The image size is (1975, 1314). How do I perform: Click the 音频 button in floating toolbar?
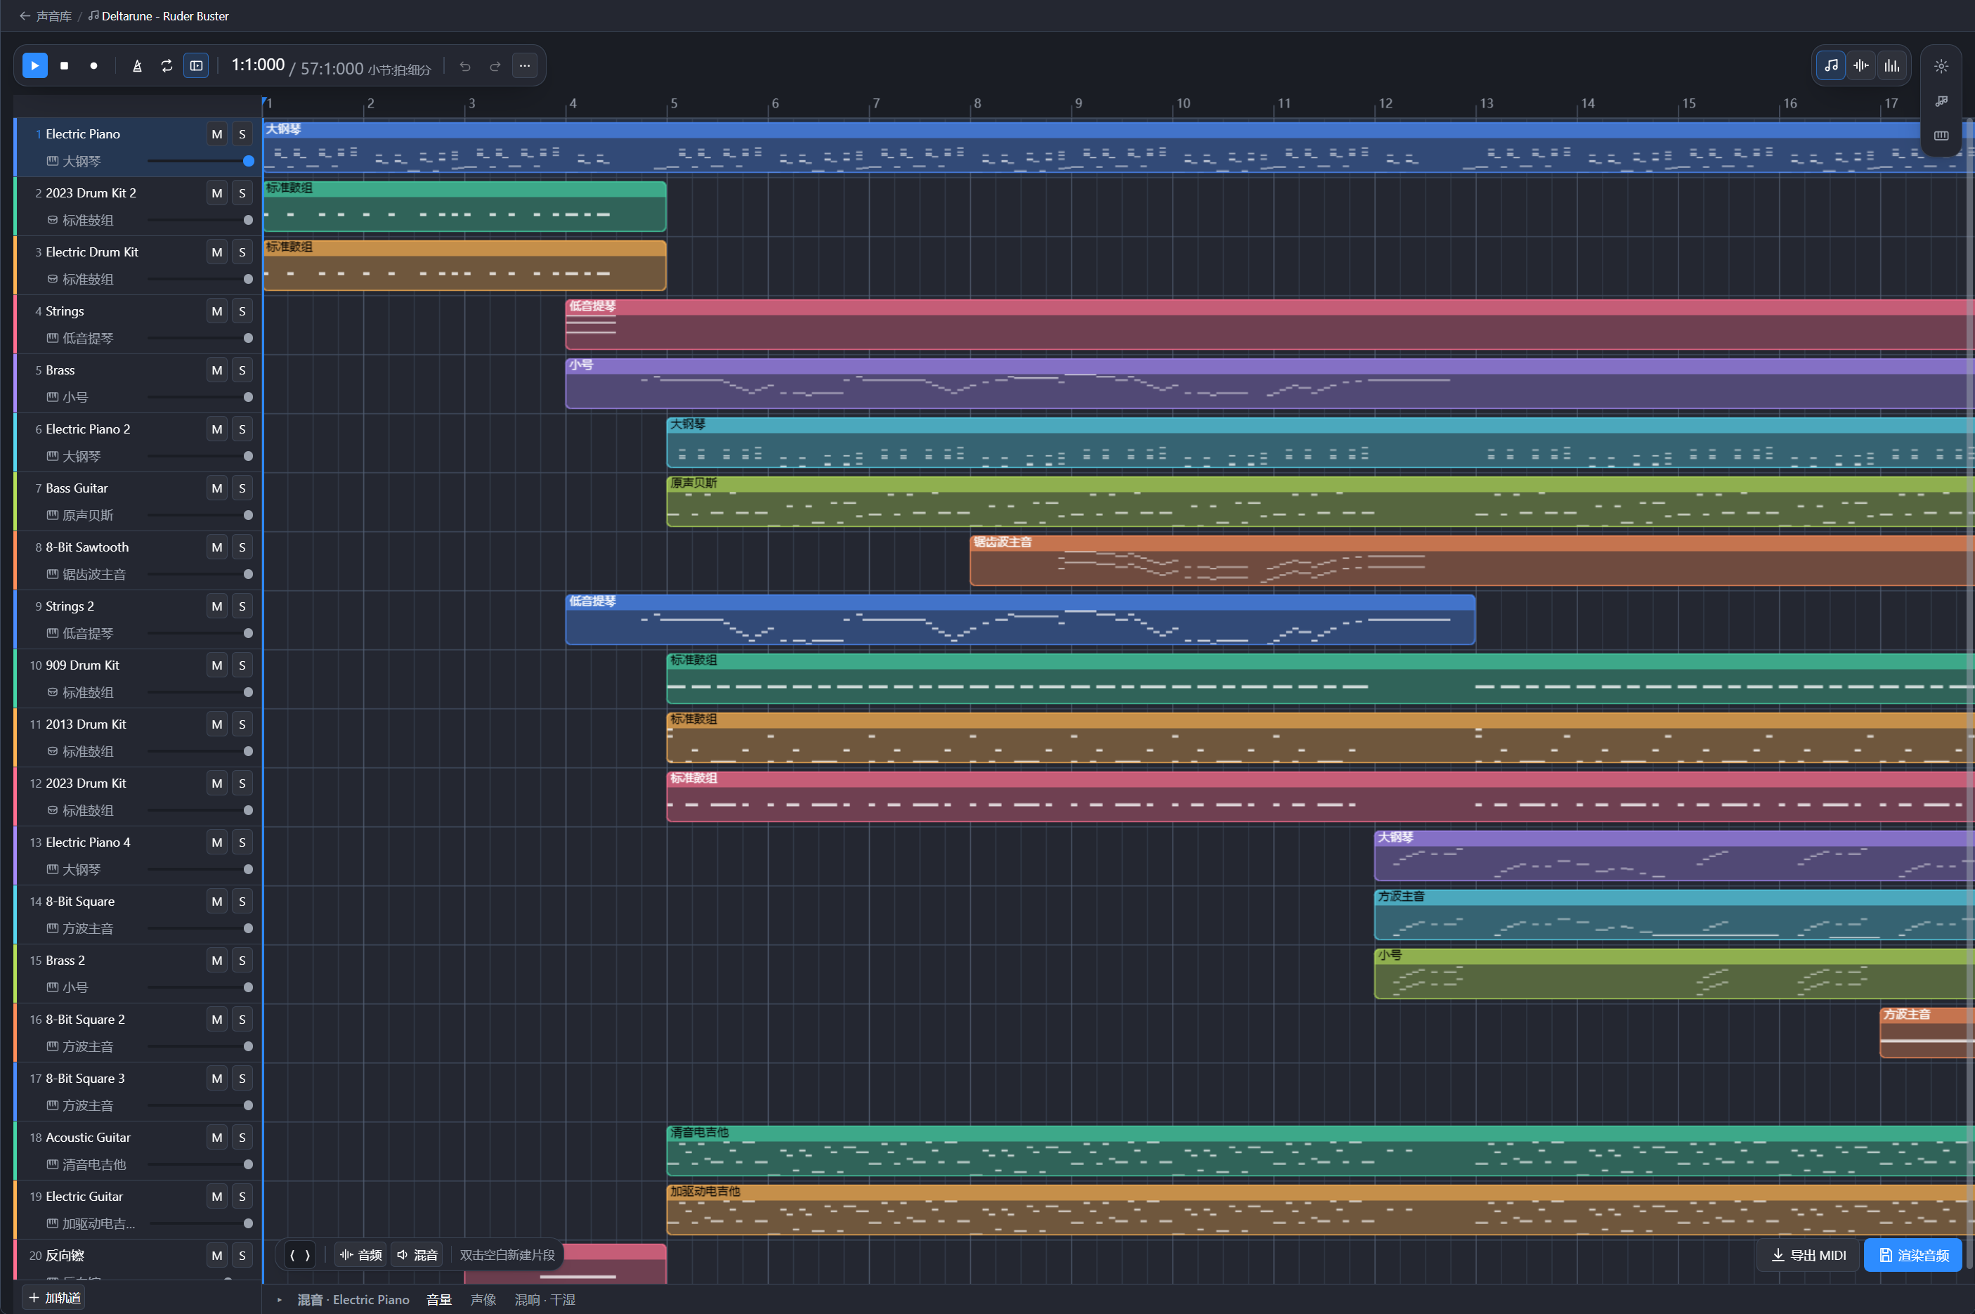[x=360, y=1254]
